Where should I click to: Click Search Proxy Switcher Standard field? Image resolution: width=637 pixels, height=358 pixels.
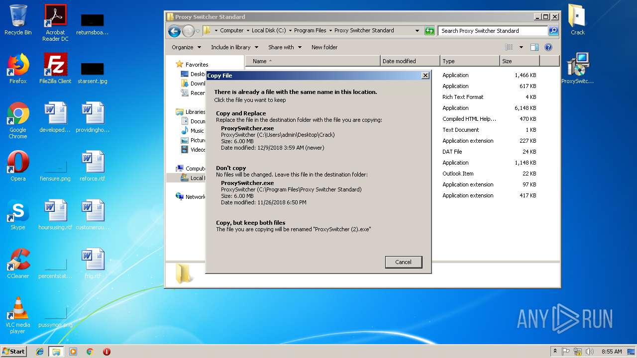coord(493,31)
